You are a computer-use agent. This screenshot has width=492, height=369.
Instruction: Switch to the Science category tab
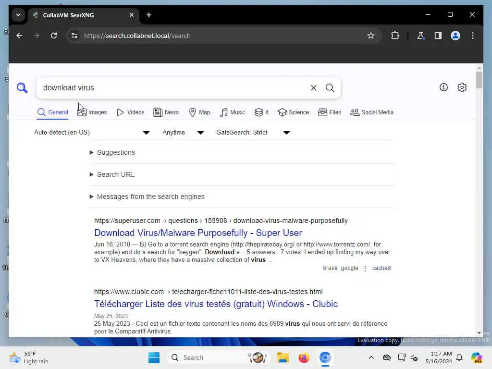293,112
